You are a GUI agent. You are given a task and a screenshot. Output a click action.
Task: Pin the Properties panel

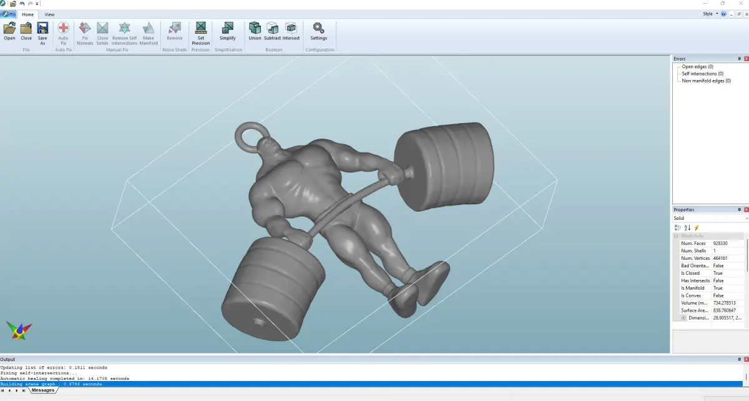[x=740, y=210]
